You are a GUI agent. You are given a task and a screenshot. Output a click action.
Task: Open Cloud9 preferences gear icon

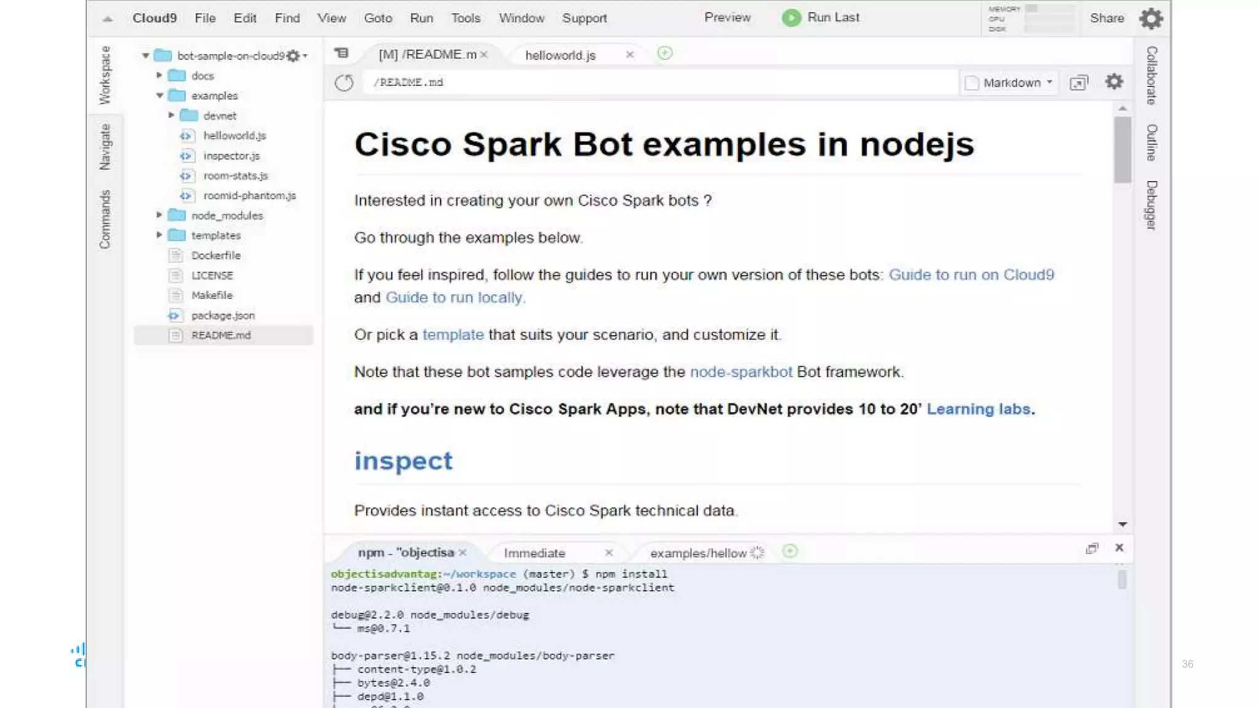(1151, 18)
